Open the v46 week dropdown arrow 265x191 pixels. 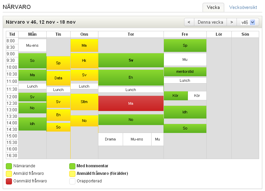253,22
